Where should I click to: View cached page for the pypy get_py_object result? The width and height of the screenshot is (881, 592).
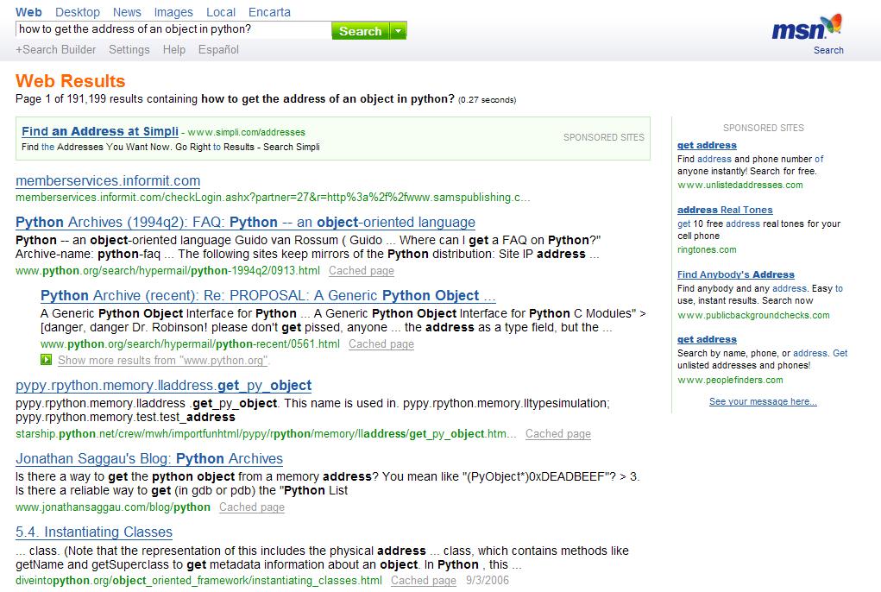pyautogui.click(x=557, y=434)
